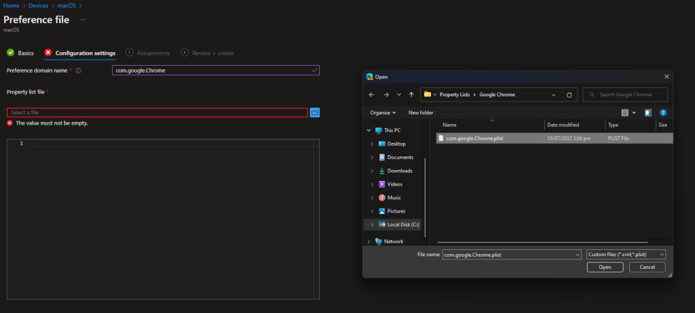Click the Home breadcrumb link
The width and height of the screenshot is (695, 313).
(11, 5)
